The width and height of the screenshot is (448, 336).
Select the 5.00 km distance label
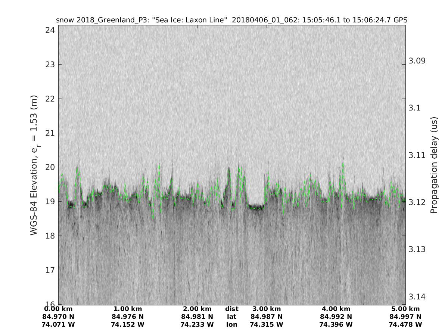[x=405, y=309]
